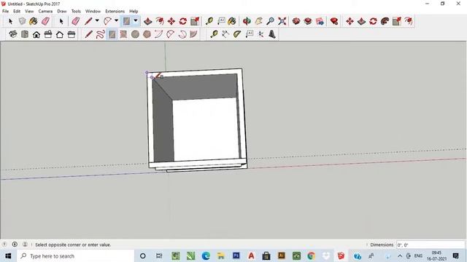Open the Window menu
The height and width of the screenshot is (262, 467).
tap(93, 11)
